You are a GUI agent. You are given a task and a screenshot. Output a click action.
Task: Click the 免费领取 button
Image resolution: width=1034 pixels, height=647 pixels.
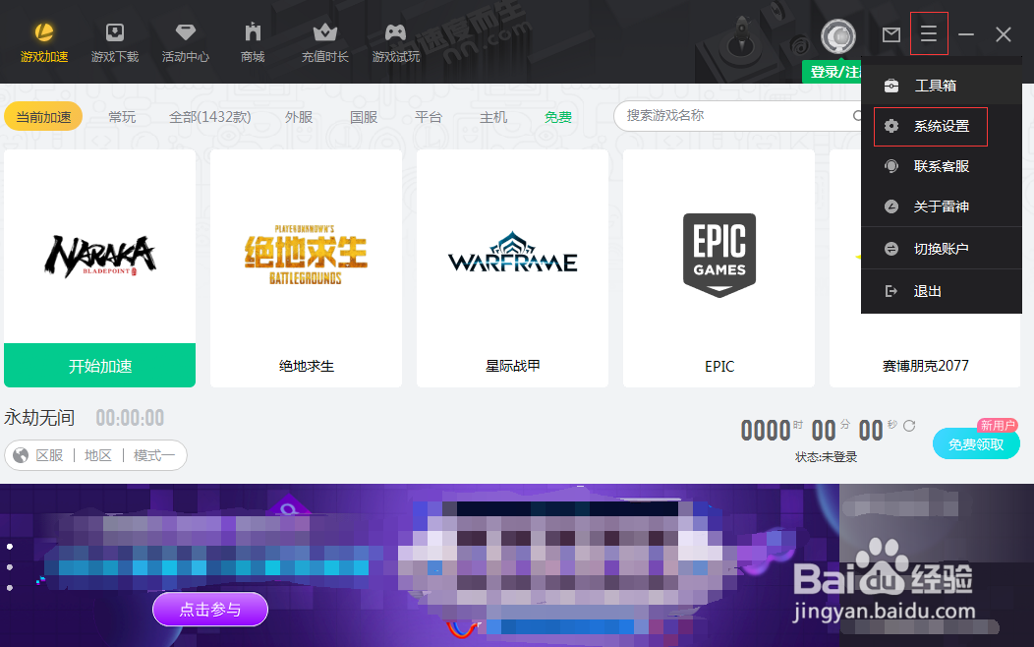pos(976,443)
